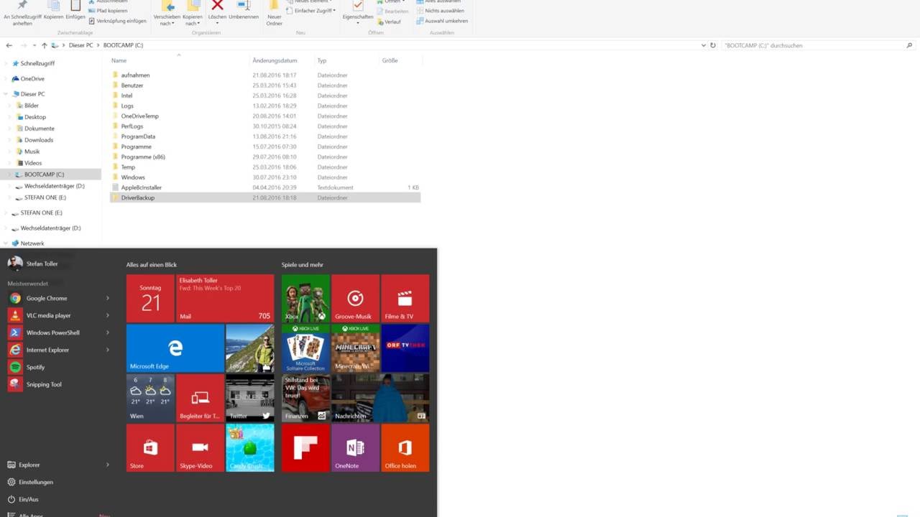The width and height of the screenshot is (920, 517).
Task: Launch the Minecraft tile
Action: 355,348
